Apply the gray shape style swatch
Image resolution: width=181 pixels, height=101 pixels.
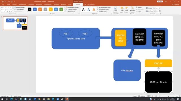45,9
